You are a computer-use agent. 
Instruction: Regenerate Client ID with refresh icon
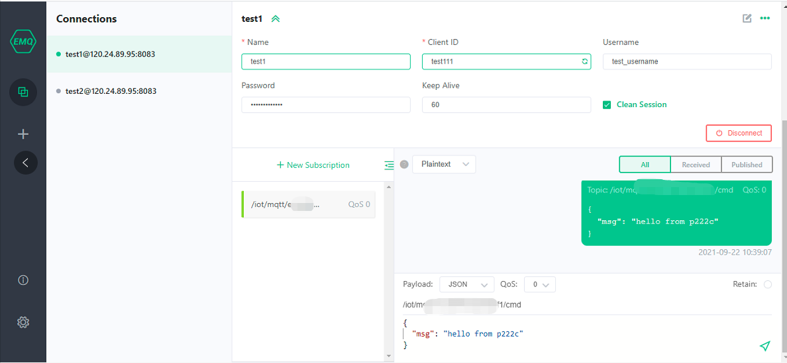[x=584, y=61]
